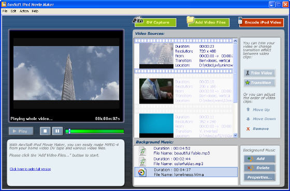Select the skyscraper video clip thumbnail

[156, 56]
